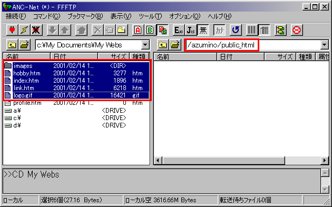
Task: Go up one local folder
Action: click(12, 45)
